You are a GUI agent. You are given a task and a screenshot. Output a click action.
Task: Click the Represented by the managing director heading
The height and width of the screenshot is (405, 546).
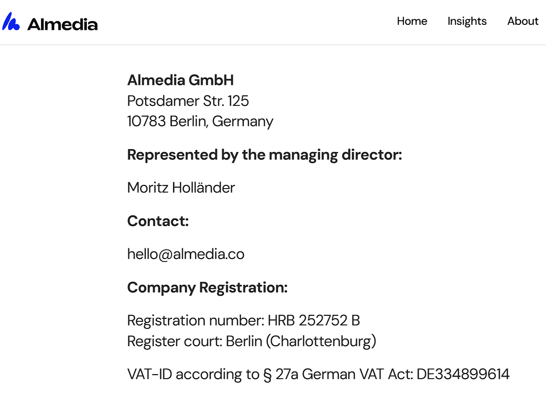(x=265, y=155)
